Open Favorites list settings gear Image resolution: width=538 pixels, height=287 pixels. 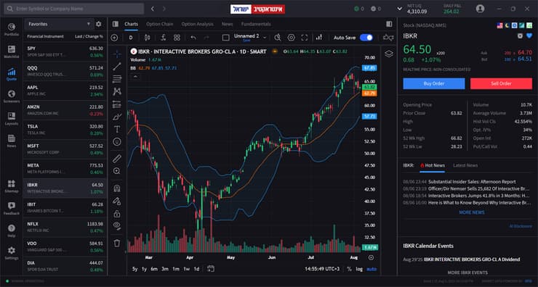pyautogui.click(x=98, y=25)
